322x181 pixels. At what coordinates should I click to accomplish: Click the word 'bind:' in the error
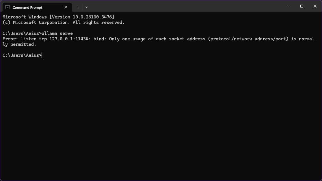[x=100, y=39]
